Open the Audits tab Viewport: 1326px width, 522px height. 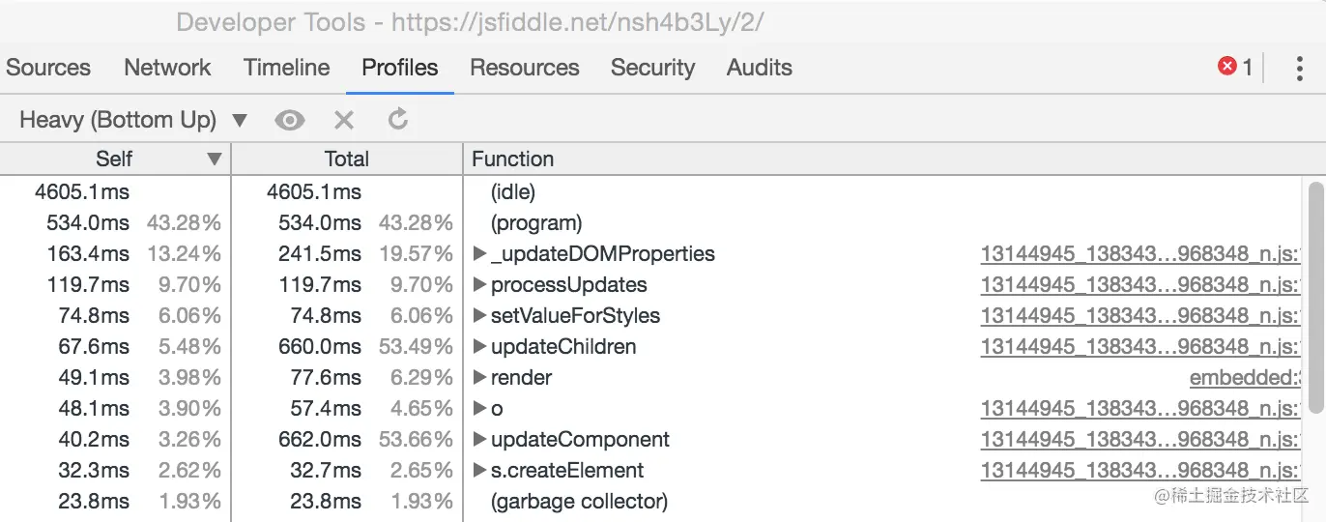click(759, 68)
